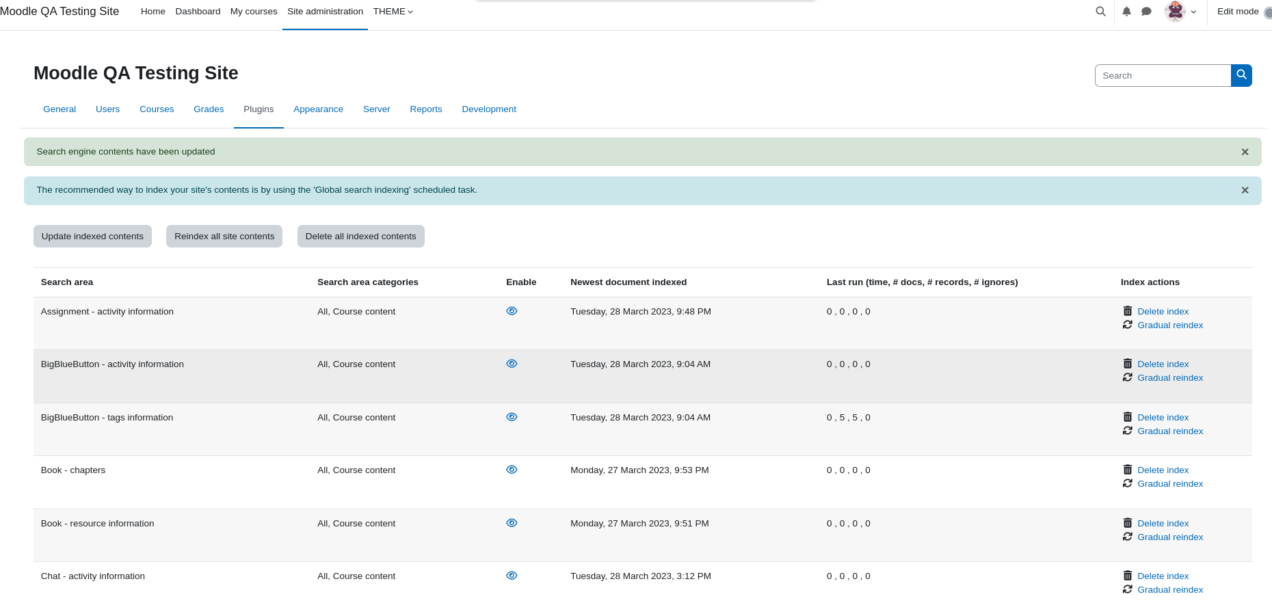
Task: Click reindex icon for BigBlueButton tags information
Action: 1128,431
